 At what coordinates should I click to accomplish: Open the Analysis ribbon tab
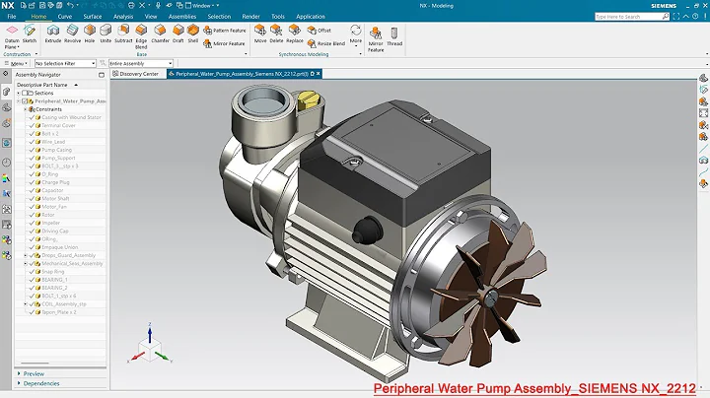(123, 17)
